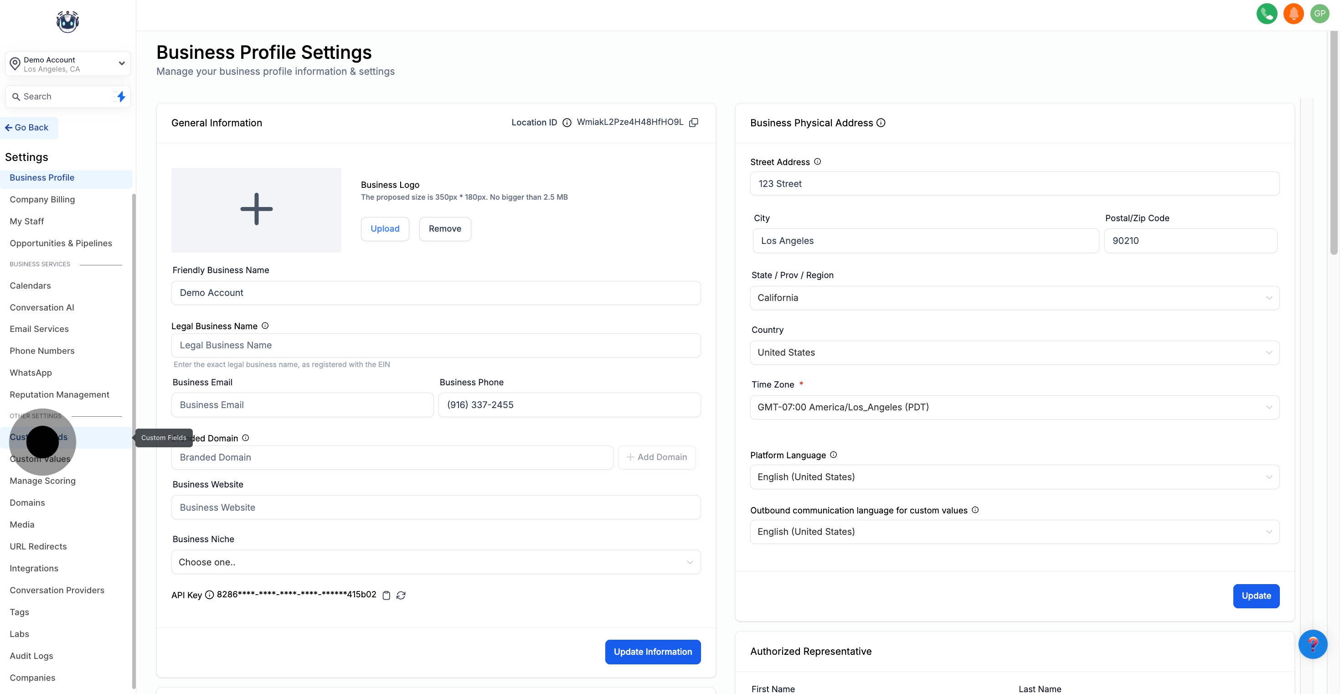Click the Go Back link

[x=28, y=128]
